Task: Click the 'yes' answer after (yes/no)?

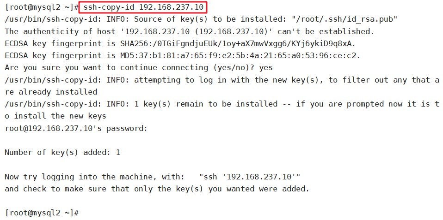Action: pos(266,68)
